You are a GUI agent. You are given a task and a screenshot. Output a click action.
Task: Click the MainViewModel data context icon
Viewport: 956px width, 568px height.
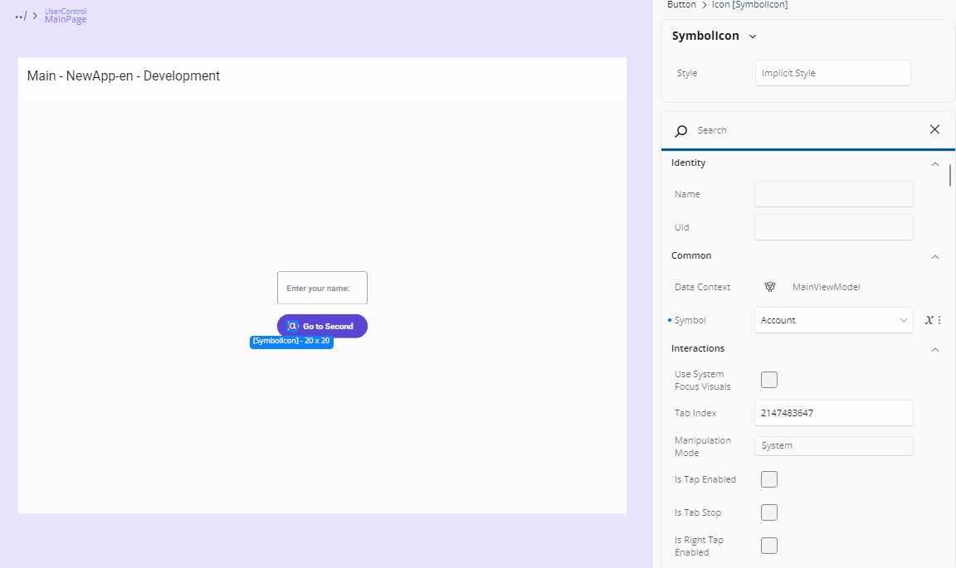click(x=770, y=286)
